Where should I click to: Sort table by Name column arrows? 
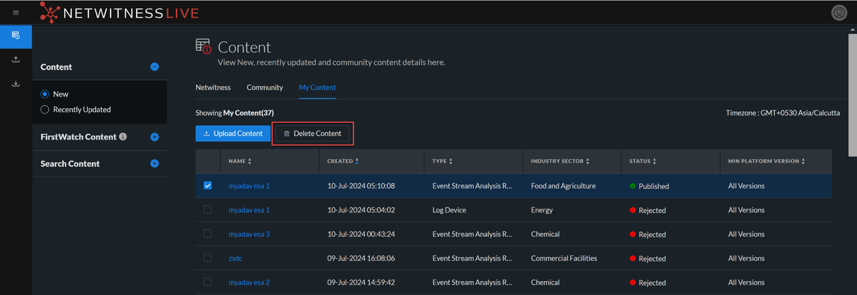click(250, 162)
